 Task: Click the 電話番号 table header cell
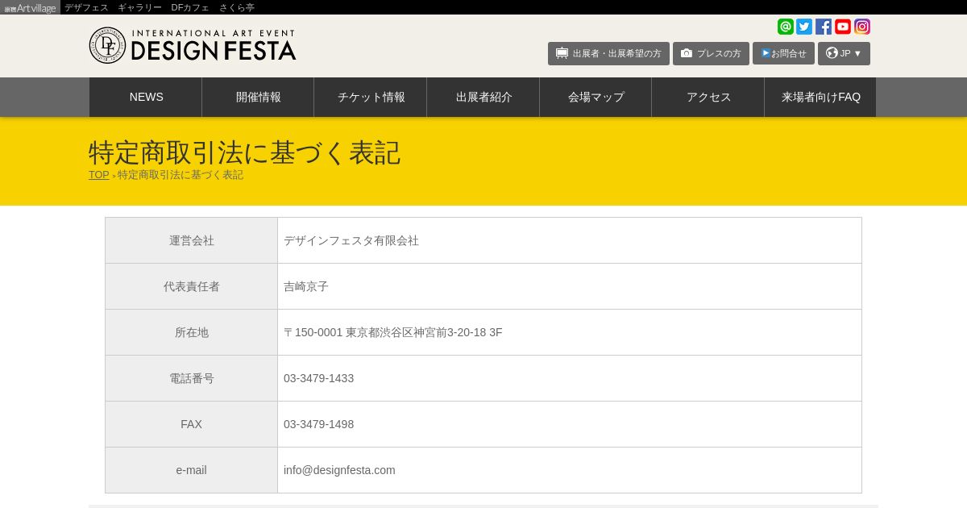(192, 378)
